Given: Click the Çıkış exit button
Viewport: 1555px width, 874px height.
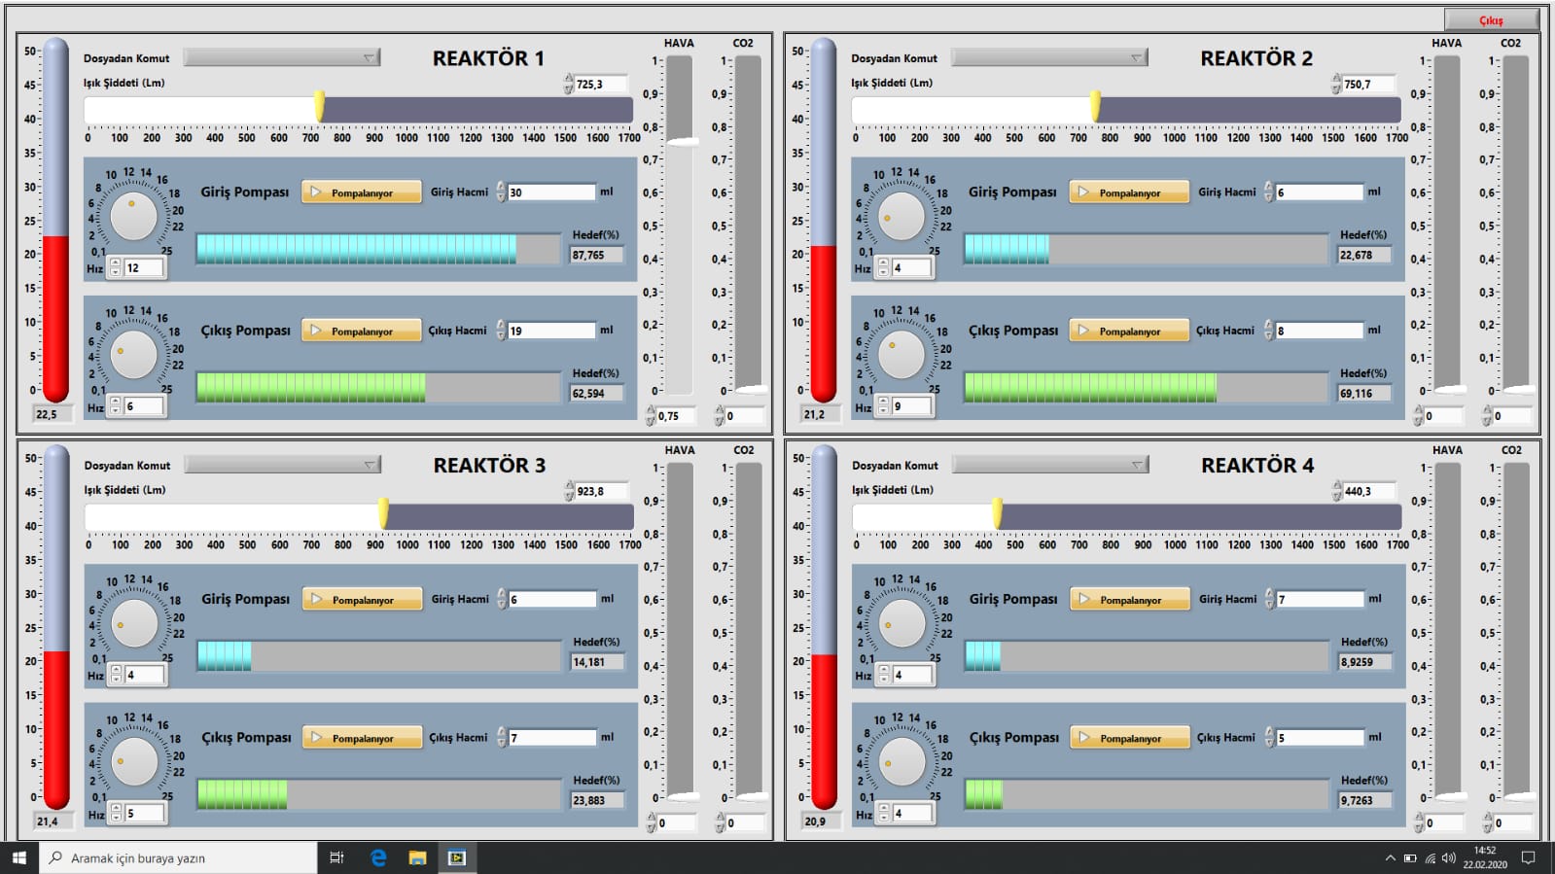Looking at the screenshot, I should [x=1491, y=19].
